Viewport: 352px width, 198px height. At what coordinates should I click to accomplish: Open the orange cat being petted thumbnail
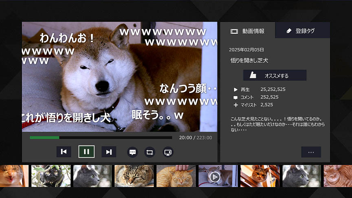[176, 176]
